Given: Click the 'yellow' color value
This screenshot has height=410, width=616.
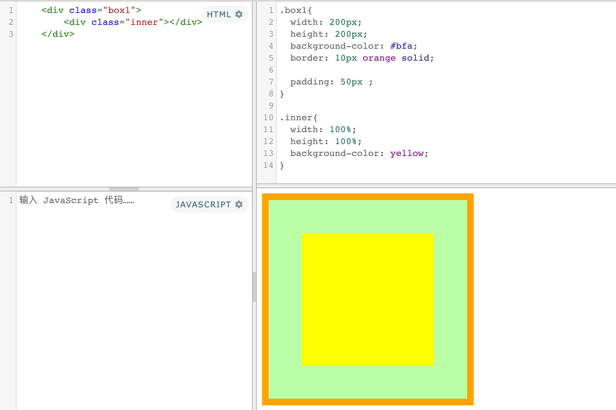Looking at the screenshot, I should click(x=407, y=153).
